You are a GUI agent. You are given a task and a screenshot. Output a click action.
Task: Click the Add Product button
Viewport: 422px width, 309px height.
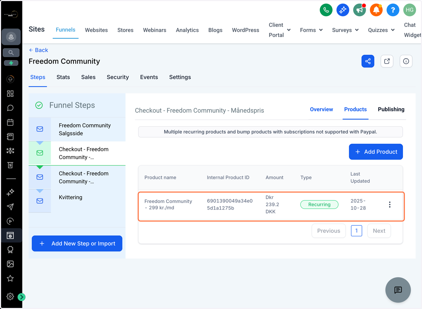[376, 152]
